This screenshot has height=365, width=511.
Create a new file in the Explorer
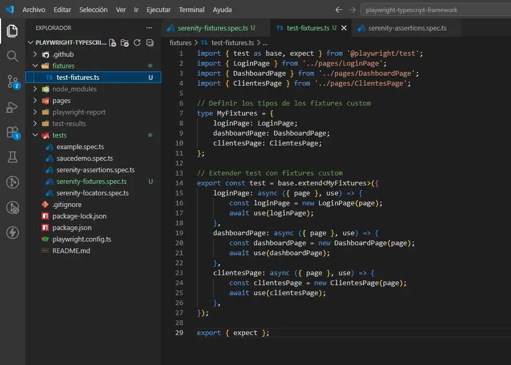(111, 44)
